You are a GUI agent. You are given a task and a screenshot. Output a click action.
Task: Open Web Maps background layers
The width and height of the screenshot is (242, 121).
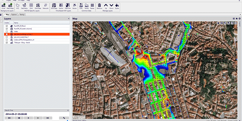pyautogui.click(x=10, y=6)
